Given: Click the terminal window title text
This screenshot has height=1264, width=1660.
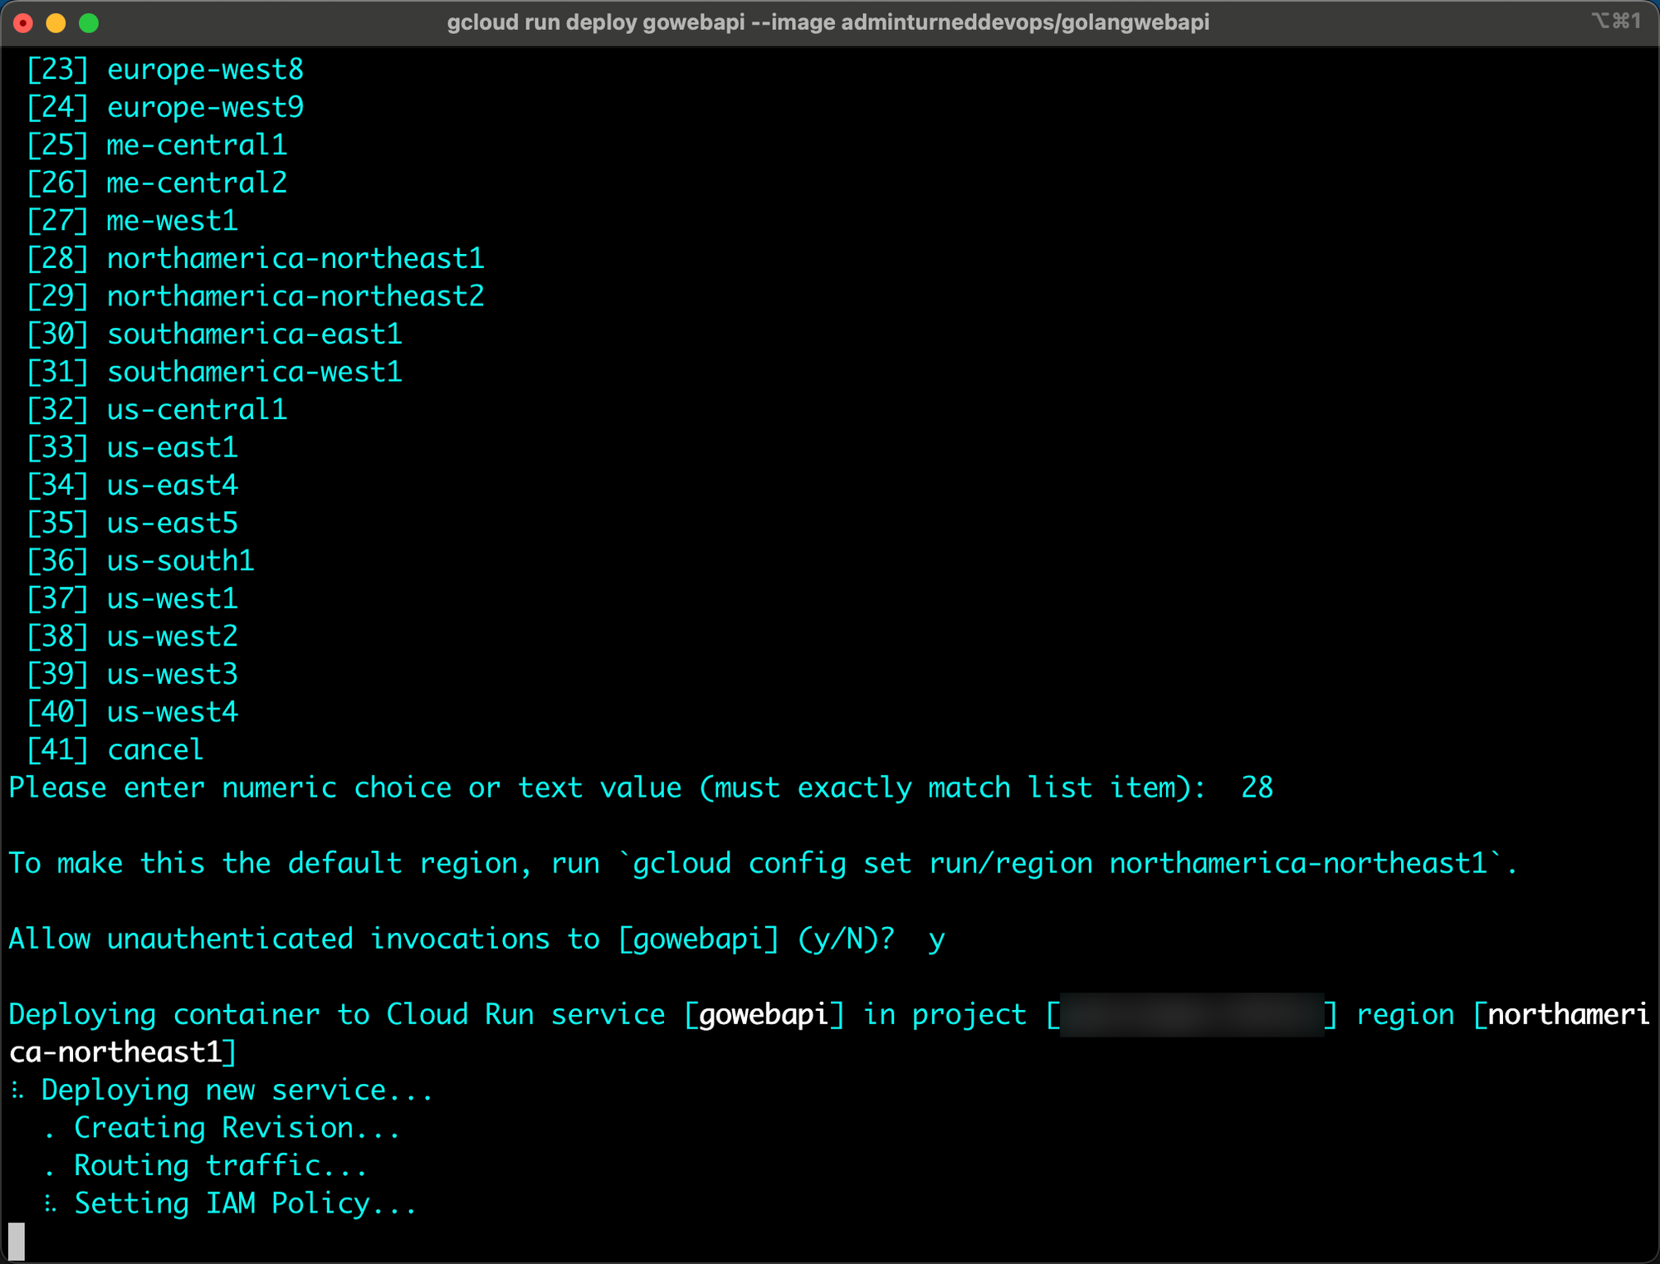Looking at the screenshot, I should pos(828,22).
